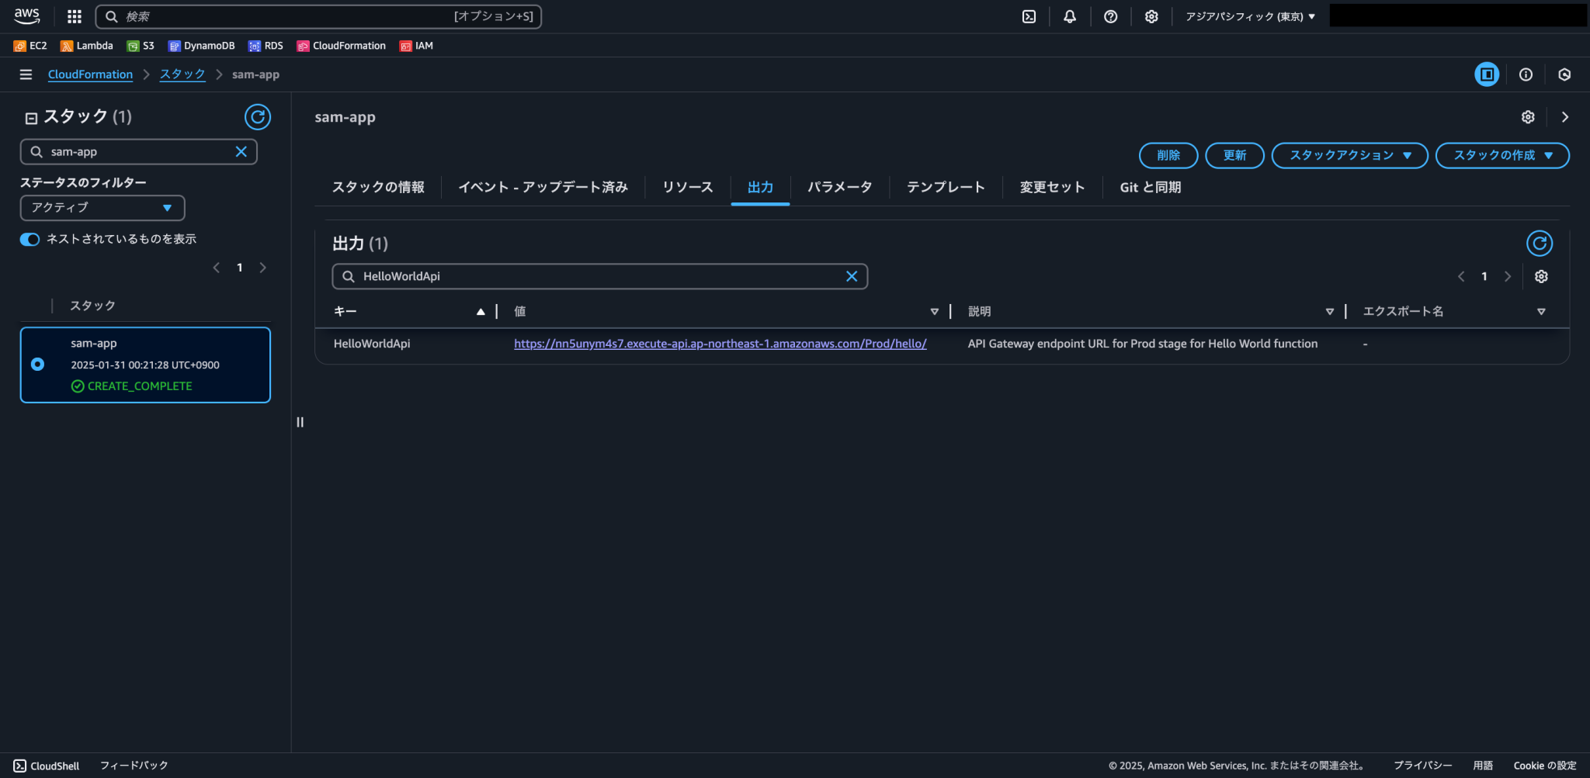The height and width of the screenshot is (778, 1590).
Task: Open the Lambda console from favorites bar
Action: 86,45
